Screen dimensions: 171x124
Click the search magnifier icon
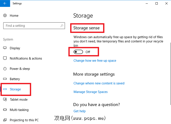[62, 26]
